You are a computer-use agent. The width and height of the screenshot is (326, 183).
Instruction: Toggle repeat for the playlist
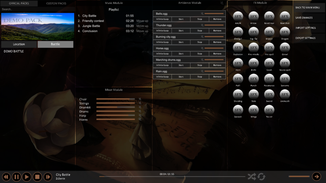261,177
